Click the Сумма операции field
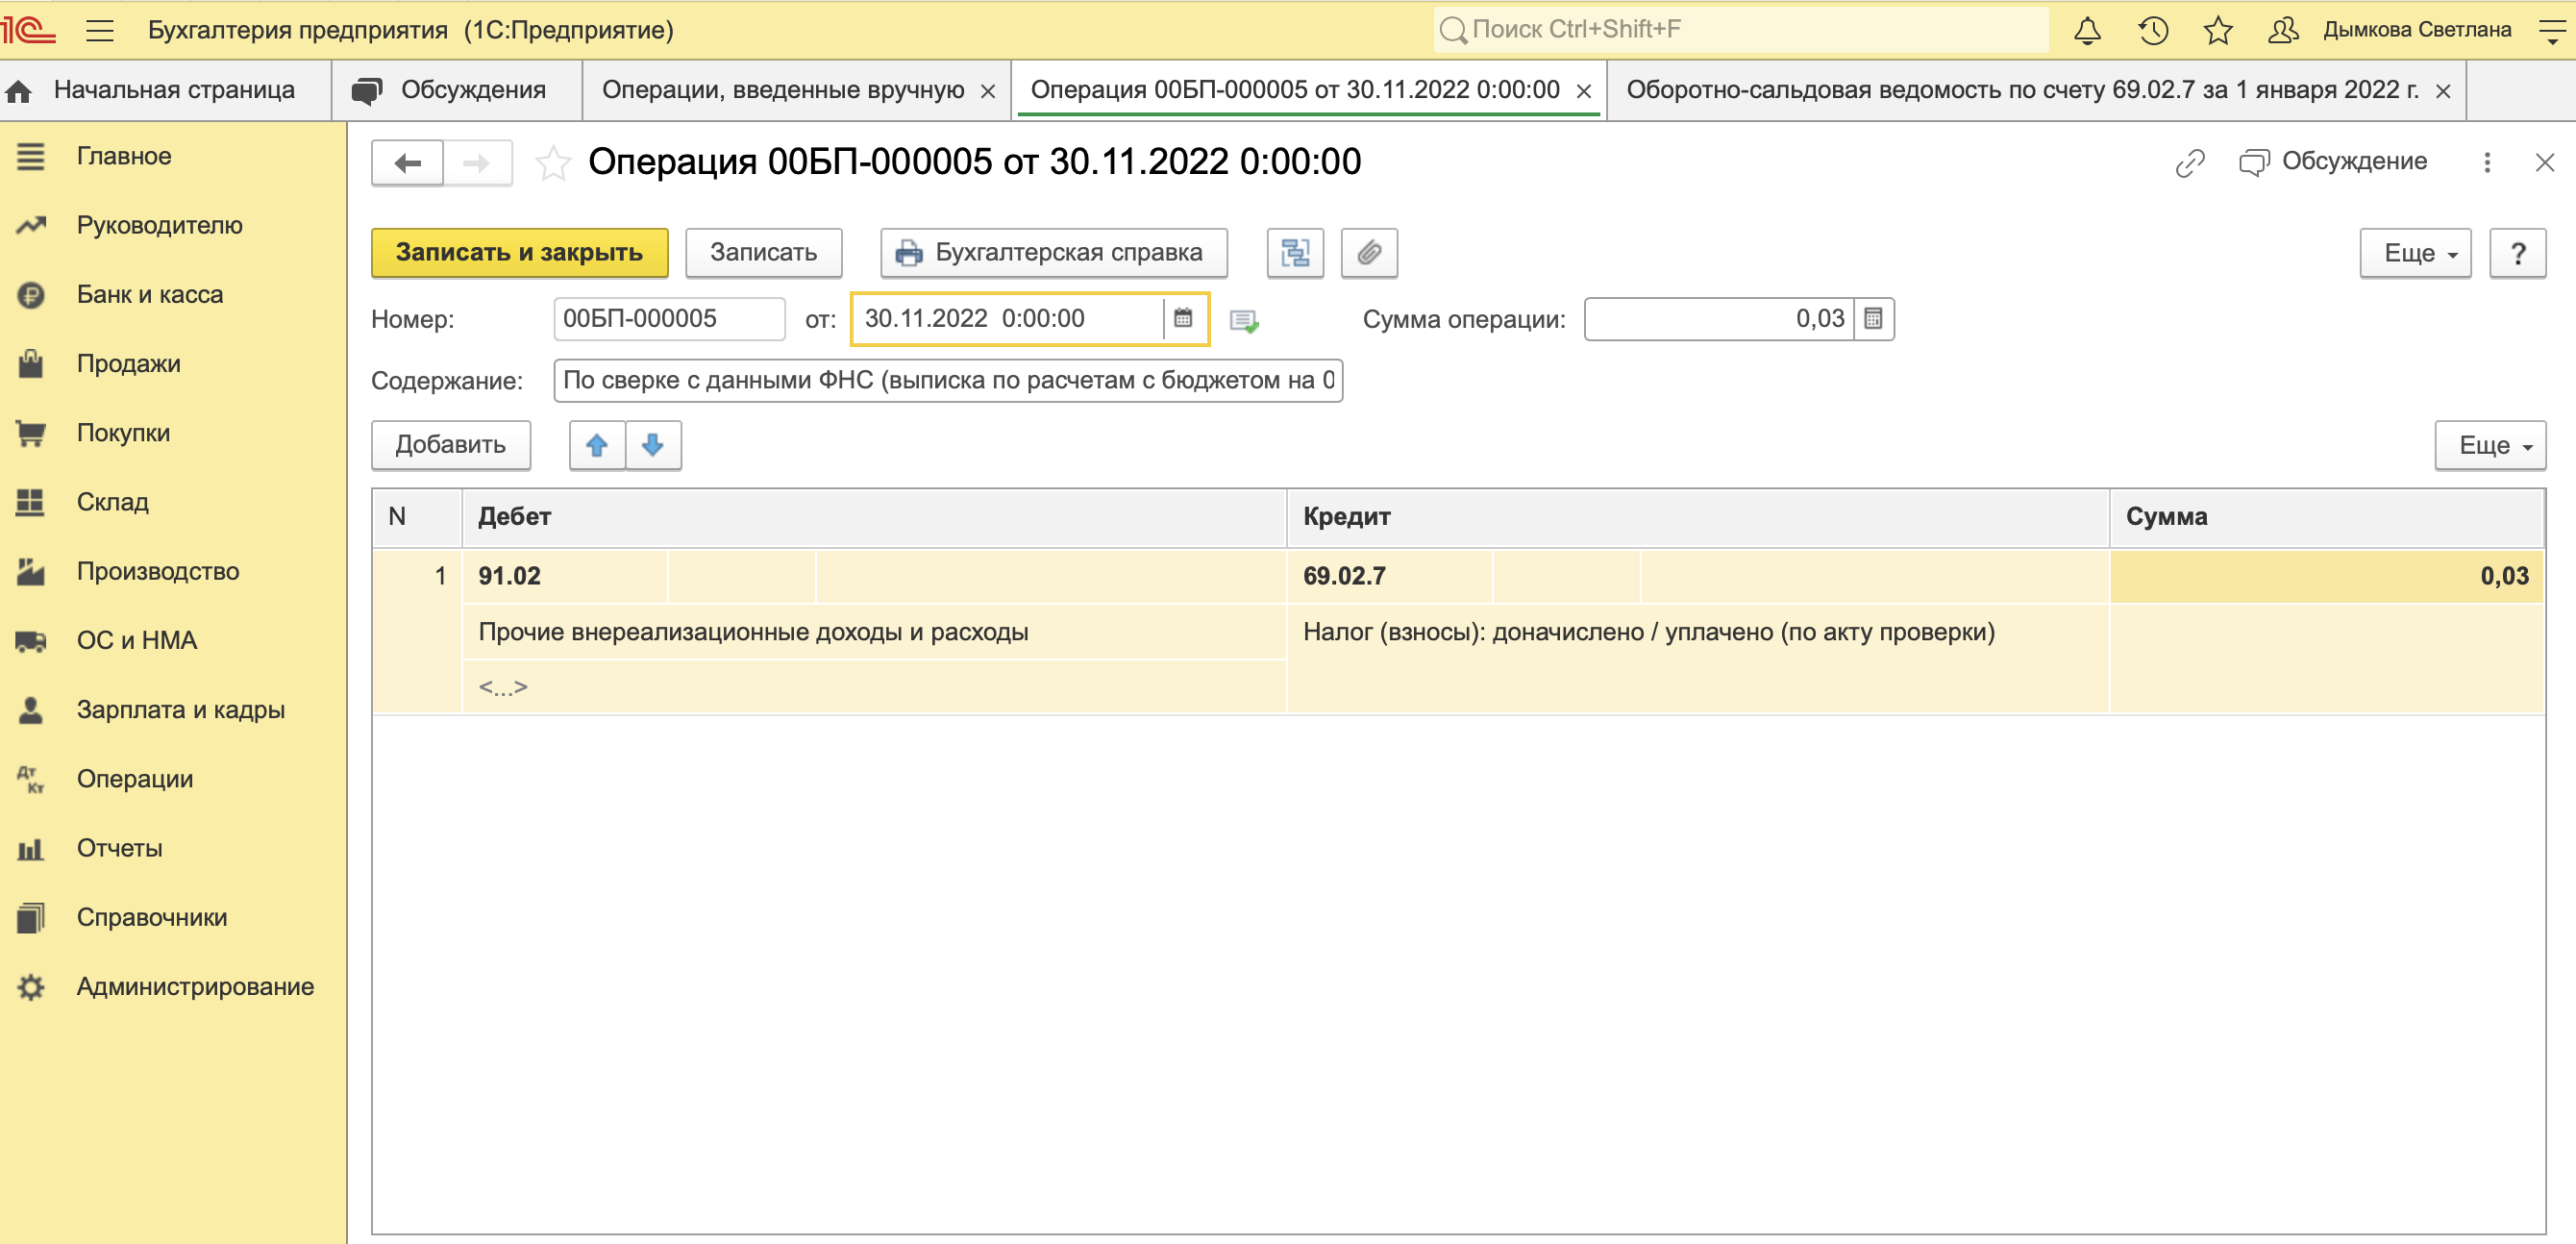The height and width of the screenshot is (1244, 2576). (1718, 319)
